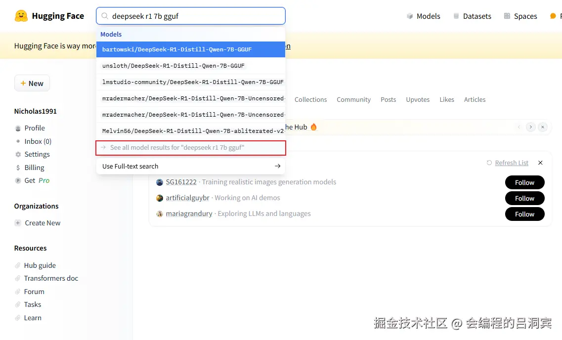Image resolution: width=562 pixels, height=340 pixels.
Task: Switch to Articles tab
Action: [475, 100]
